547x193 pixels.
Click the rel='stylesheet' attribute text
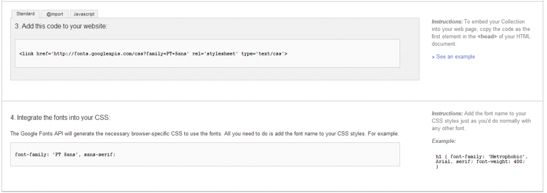(215, 54)
